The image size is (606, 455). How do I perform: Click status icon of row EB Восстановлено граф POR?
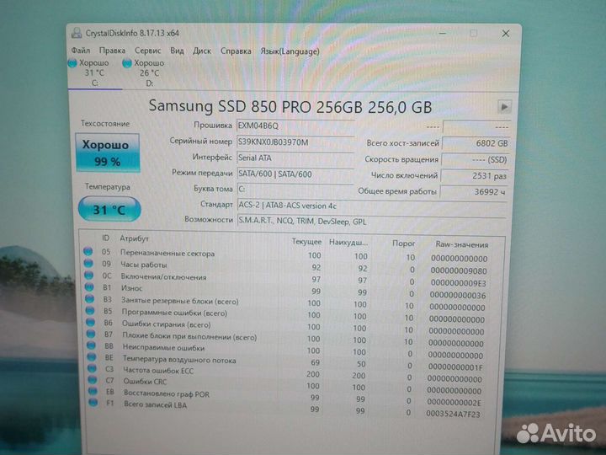pos(93,391)
